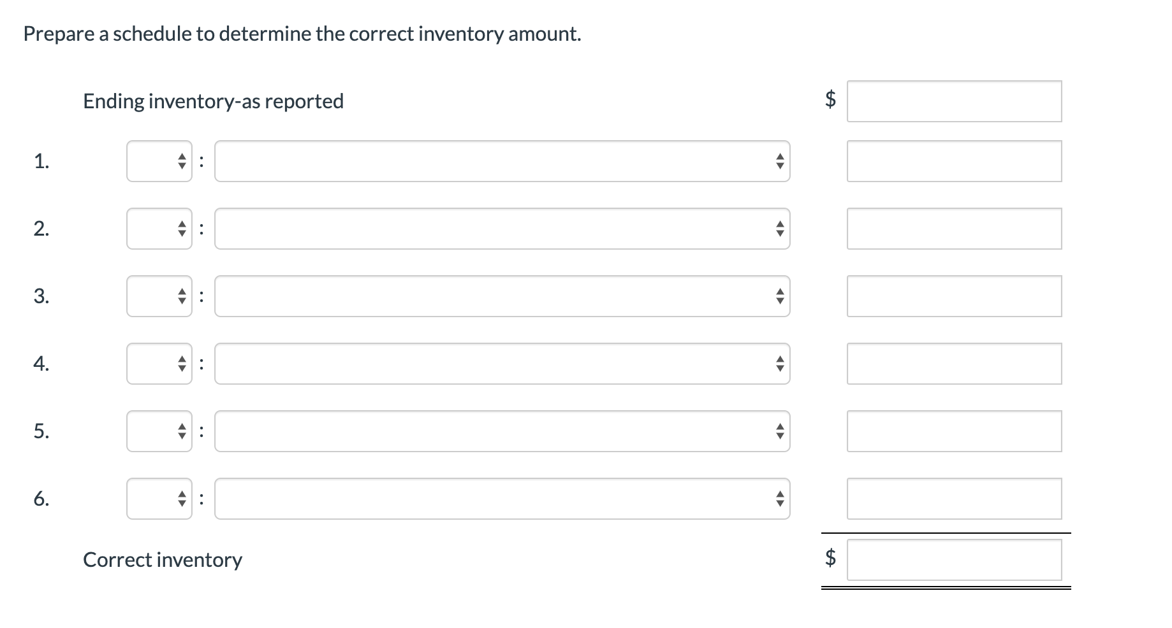Image resolution: width=1172 pixels, height=628 pixels.
Task: Focus the amount field for row 6
Action: tap(954, 499)
